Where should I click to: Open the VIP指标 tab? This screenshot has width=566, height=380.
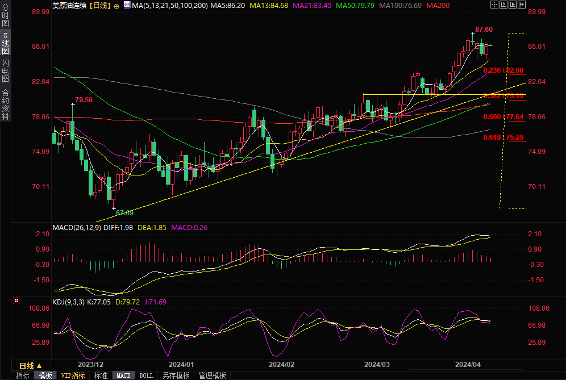point(73,375)
